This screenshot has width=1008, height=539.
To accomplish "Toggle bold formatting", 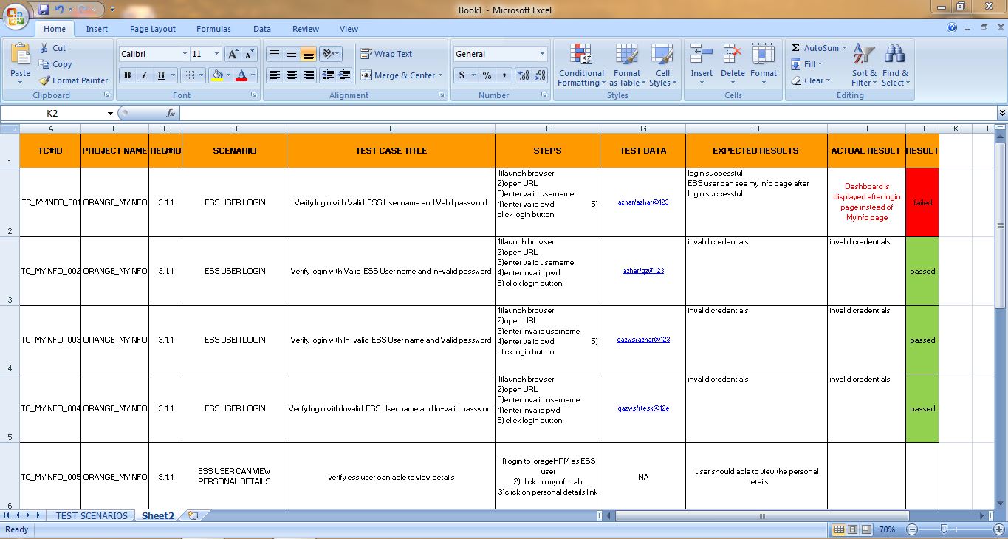I will click(127, 75).
